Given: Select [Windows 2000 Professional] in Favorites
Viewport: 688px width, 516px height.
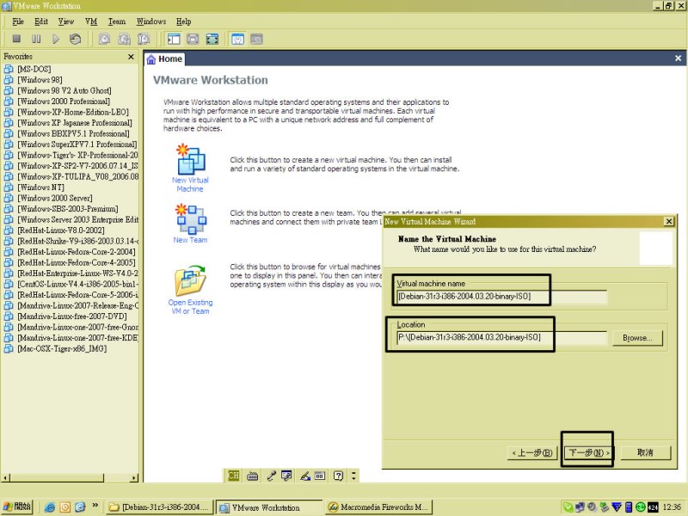Looking at the screenshot, I should coord(64,101).
